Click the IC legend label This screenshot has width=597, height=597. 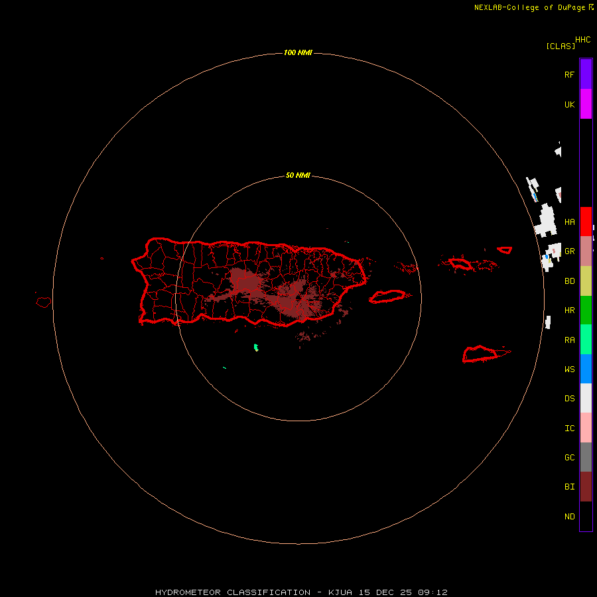pos(569,429)
